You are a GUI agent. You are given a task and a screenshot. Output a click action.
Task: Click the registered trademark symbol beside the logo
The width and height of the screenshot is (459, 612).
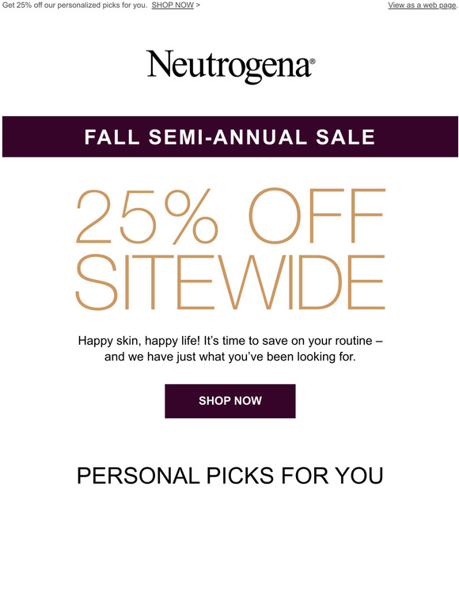[x=313, y=61]
